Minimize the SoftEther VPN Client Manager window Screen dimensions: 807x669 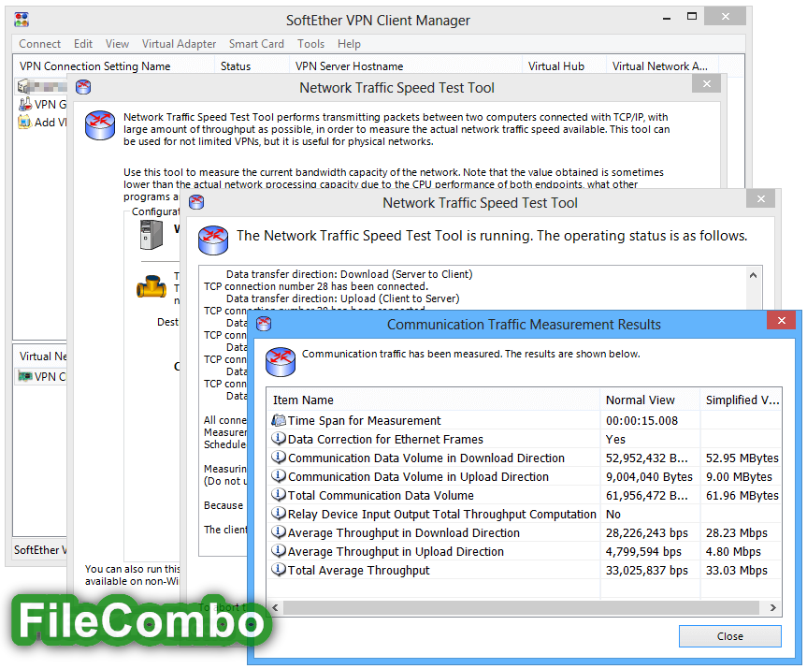(x=667, y=18)
